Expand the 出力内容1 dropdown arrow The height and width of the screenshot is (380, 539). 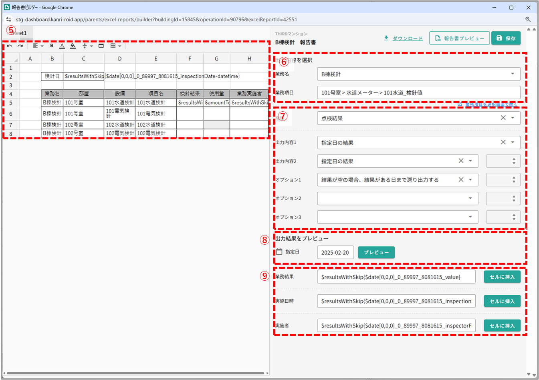513,143
